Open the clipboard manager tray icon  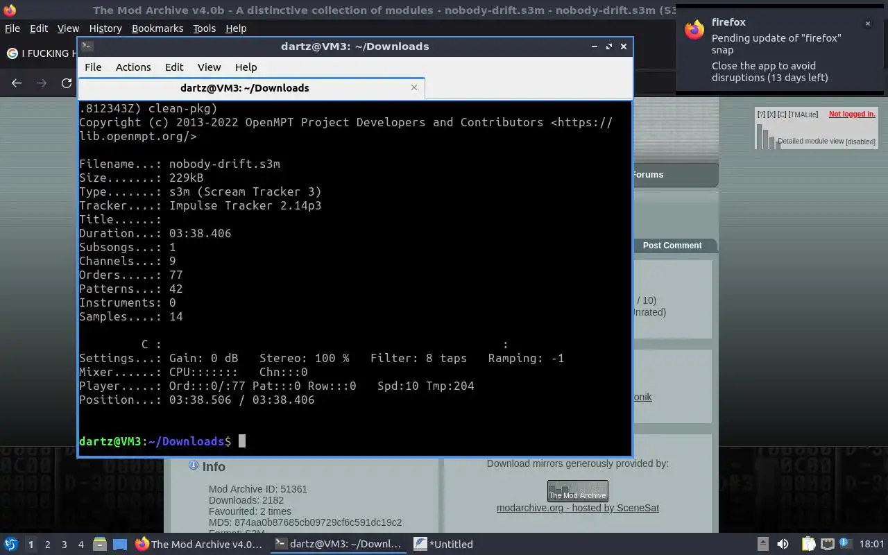click(809, 544)
